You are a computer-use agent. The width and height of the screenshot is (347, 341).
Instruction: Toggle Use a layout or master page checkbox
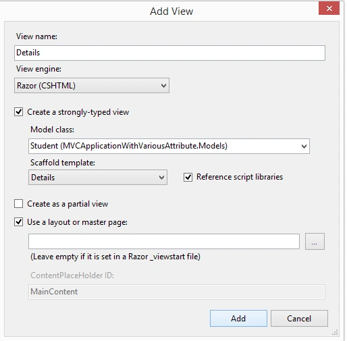pyautogui.click(x=18, y=222)
